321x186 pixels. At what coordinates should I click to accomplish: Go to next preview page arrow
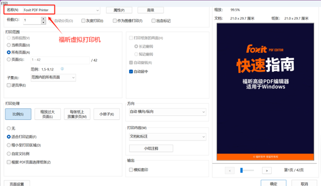click(267, 171)
